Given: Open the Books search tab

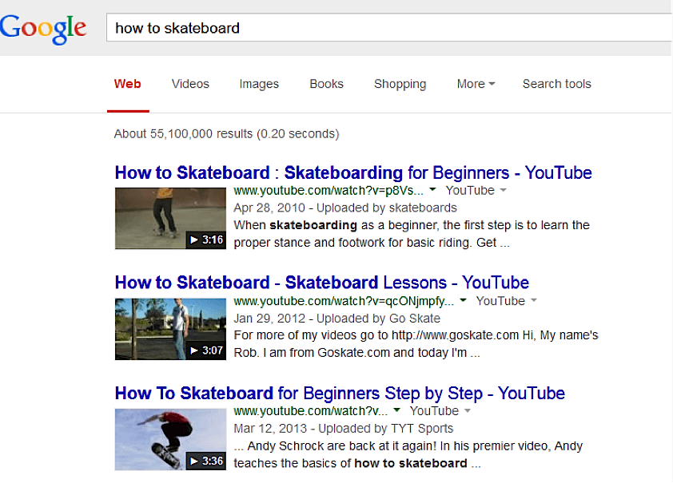Looking at the screenshot, I should 326,84.
